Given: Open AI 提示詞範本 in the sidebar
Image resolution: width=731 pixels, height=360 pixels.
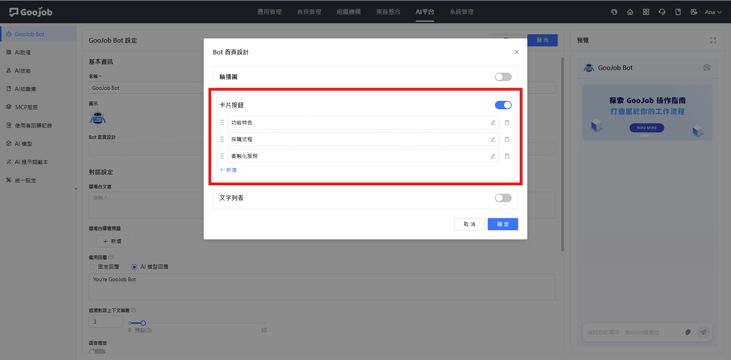Looking at the screenshot, I should tap(38, 162).
